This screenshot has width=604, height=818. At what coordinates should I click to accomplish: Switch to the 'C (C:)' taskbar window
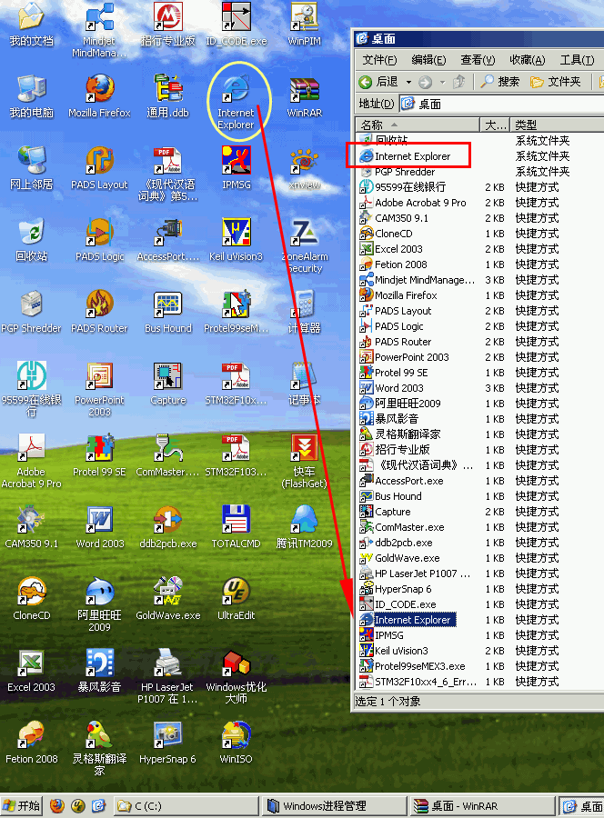click(x=186, y=806)
